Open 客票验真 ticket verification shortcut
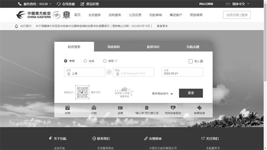267x150 pixels. (x=199, y=110)
